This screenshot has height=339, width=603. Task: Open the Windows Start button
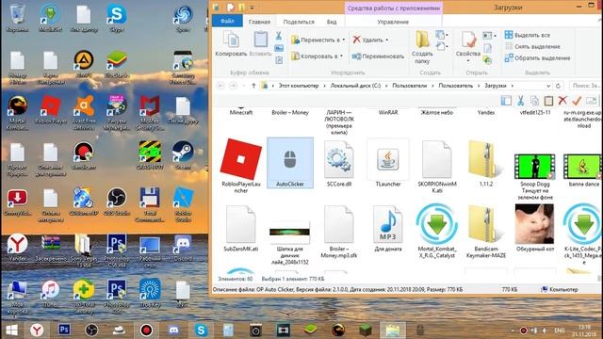(x=11, y=330)
